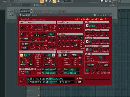Viewport: 130px width, 97px height.
Task: Click the write preset button
Action: click(x=79, y=78)
